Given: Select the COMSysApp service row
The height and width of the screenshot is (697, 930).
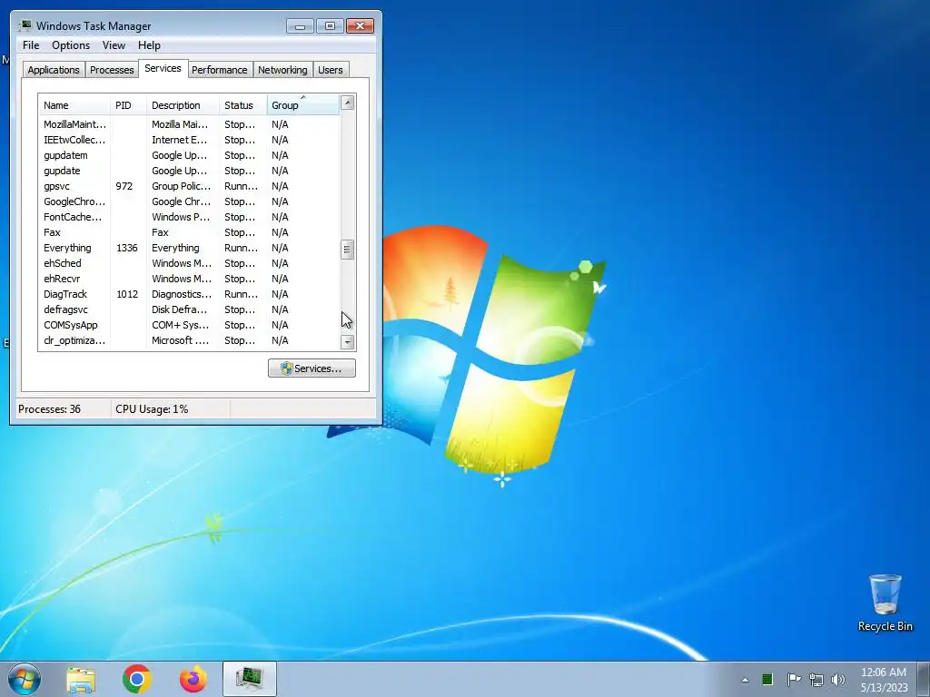Looking at the screenshot, I should pyautogui.click(x=189, y=325).
